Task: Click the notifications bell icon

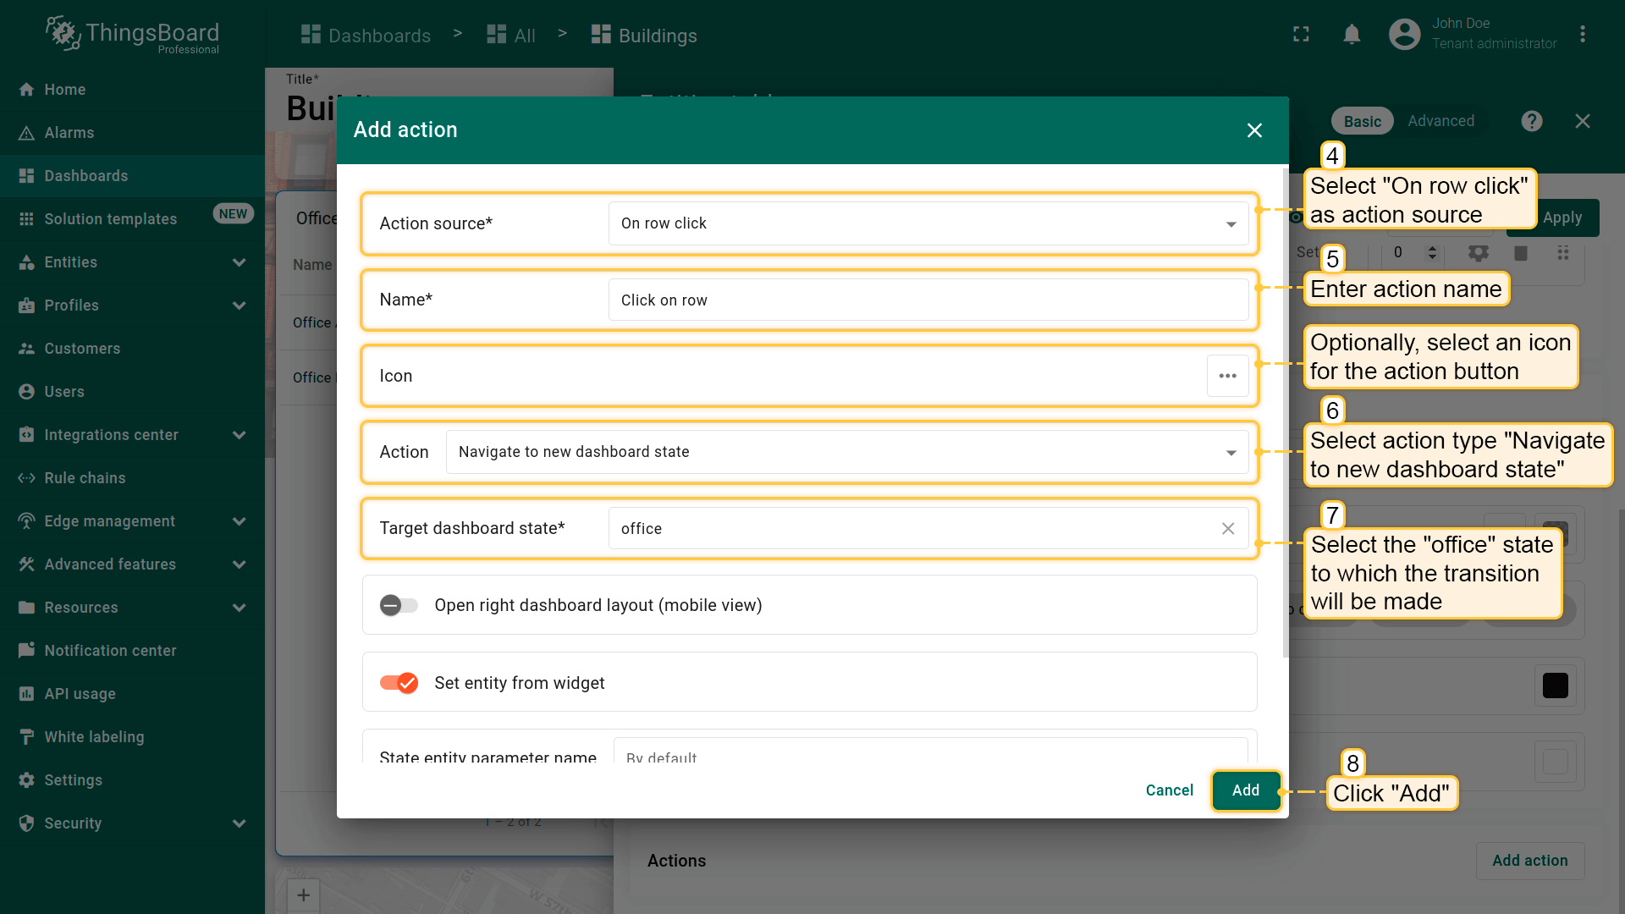Action: [1352, 35]
